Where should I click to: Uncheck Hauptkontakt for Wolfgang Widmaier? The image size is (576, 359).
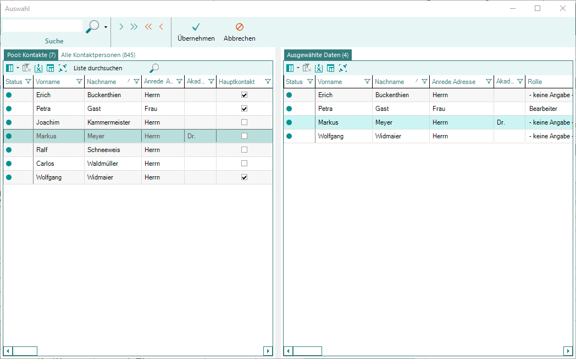(x=244, y=177)
